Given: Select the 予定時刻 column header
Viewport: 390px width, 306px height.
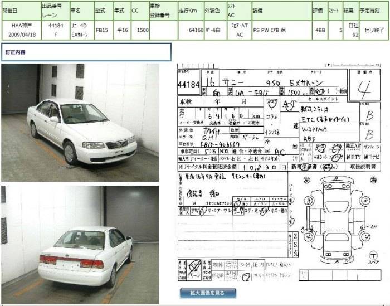Looking at the screenshot, I should [x=374, y=11].
